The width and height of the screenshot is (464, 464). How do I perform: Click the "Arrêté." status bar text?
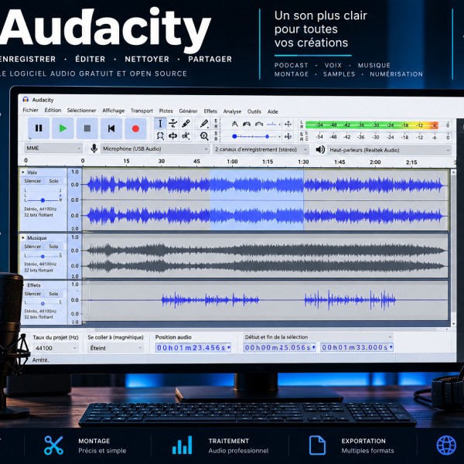(40, 360)
